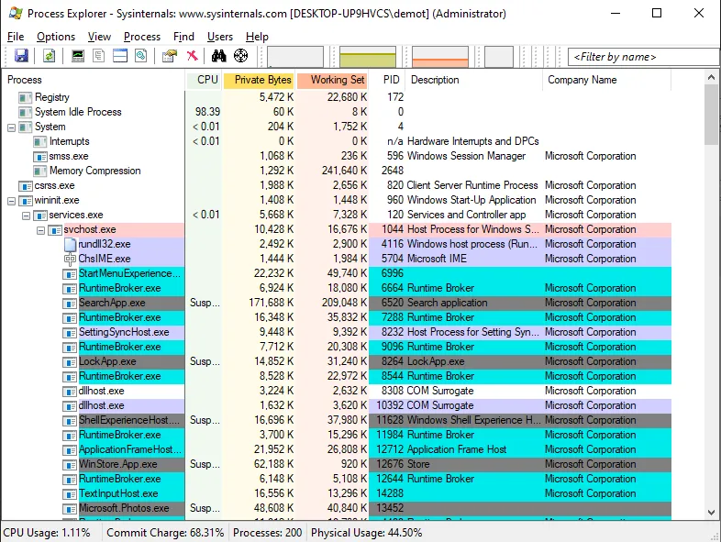Click the blank file icon of rundll32.exe

point(70,244)
